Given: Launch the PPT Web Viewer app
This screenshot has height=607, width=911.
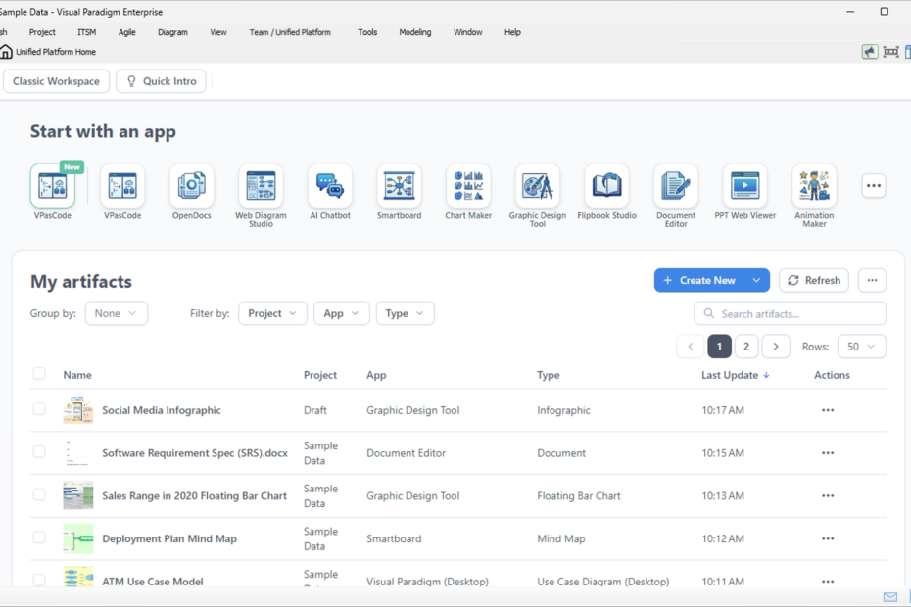Looking at the screenshot, I should (744, 186).
